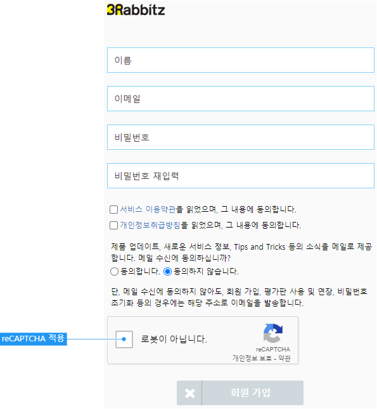This screenshot has width=377, height=409.
Task: Check the 서비스 이용약관 agreement checkbox
Action: (113, 209)
